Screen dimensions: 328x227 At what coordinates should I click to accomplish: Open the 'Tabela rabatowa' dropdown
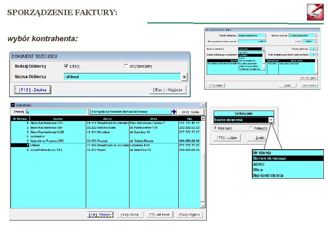265,36
